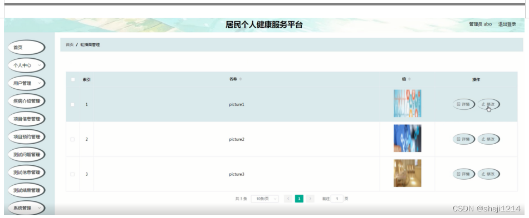
Task: Click 居民个人健康服务平台 title
Action: (264, 24)
